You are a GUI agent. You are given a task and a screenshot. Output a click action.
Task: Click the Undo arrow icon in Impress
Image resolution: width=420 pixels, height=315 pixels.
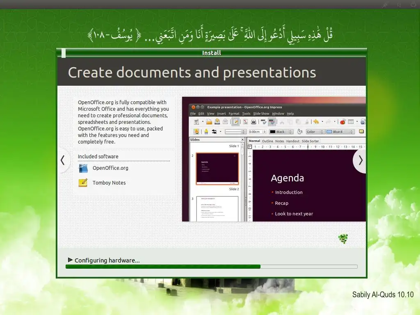(316, 122)
